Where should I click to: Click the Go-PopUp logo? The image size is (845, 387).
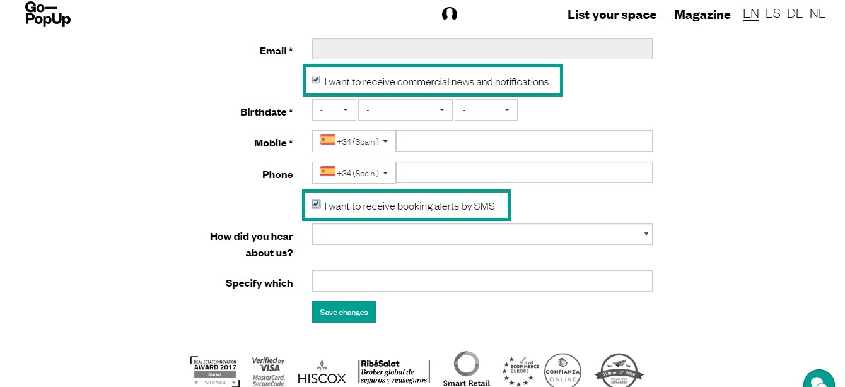48,14
